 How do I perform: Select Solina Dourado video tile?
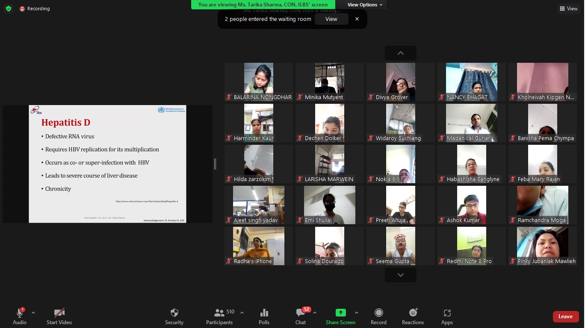[330, 246]
